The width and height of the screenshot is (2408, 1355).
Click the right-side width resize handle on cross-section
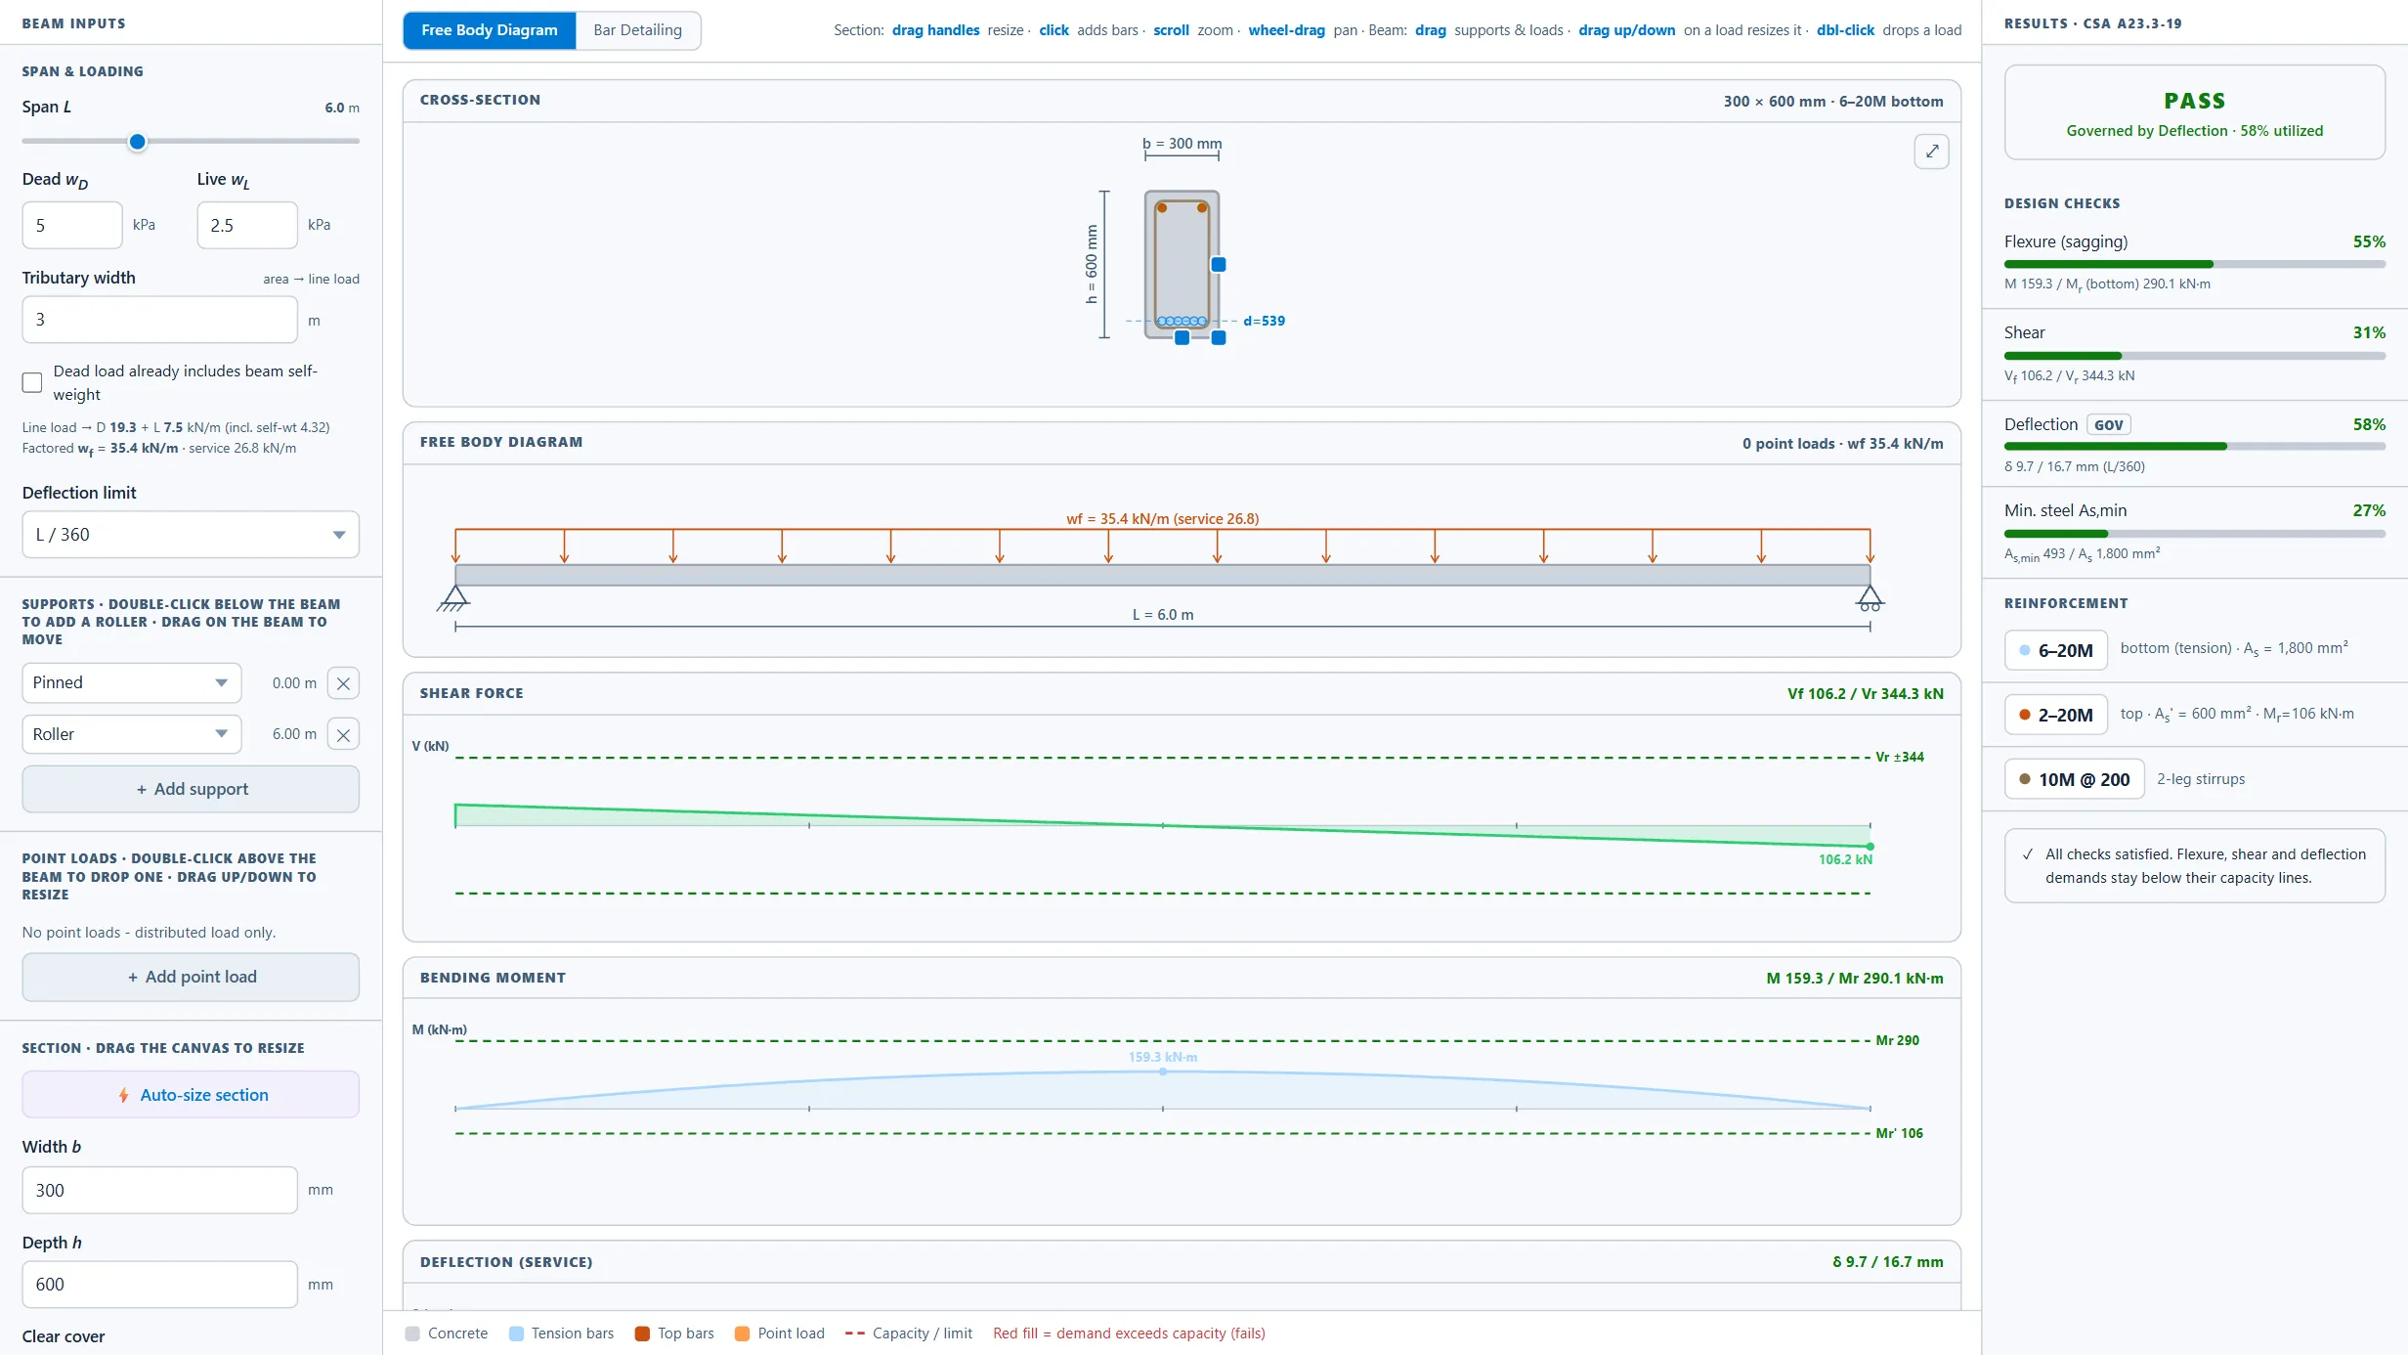tap(1219, 264)
